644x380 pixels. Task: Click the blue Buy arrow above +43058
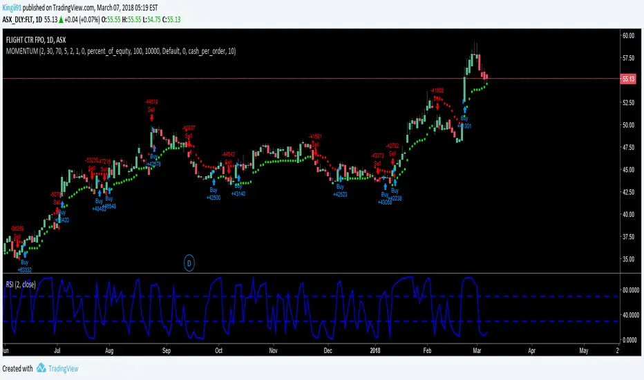click(x=386, y=187)
